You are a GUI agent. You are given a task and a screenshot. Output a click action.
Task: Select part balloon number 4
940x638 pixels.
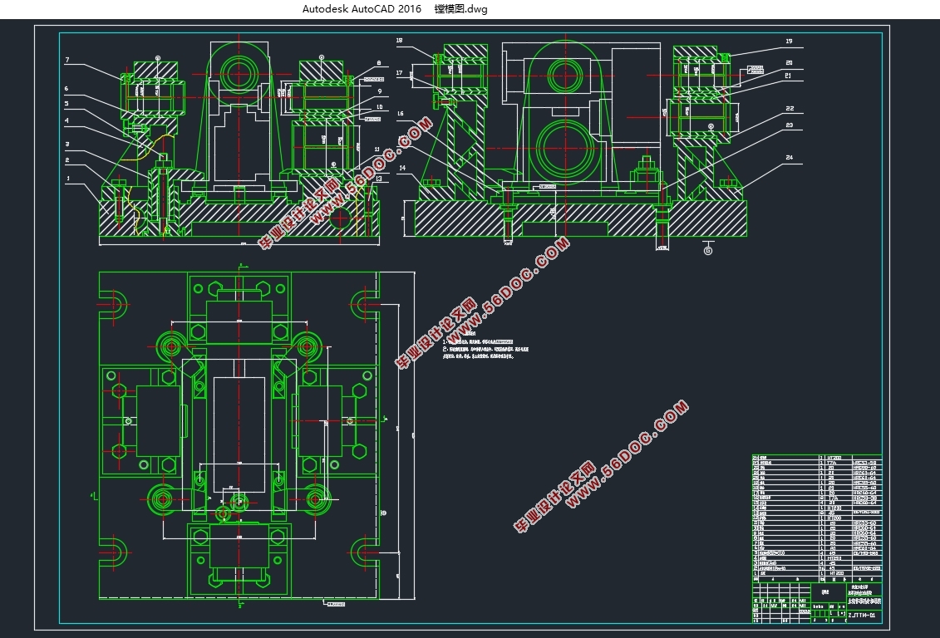point(66,120)
